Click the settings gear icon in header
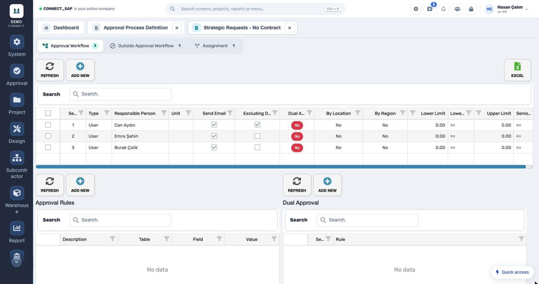Image resolution: width=539 pixels, height=284 pixels. click(x=416, y=9)
